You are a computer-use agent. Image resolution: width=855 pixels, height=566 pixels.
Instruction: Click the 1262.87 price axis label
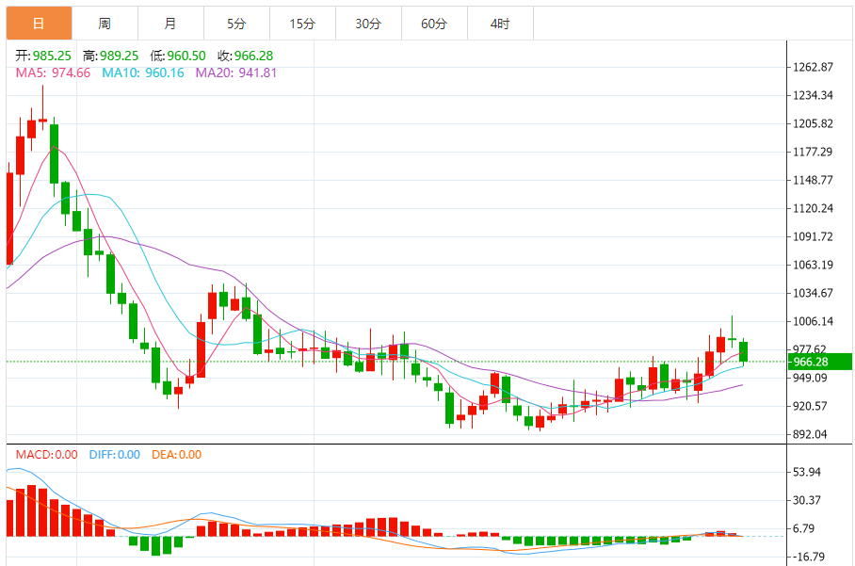(x=813, y=67)
